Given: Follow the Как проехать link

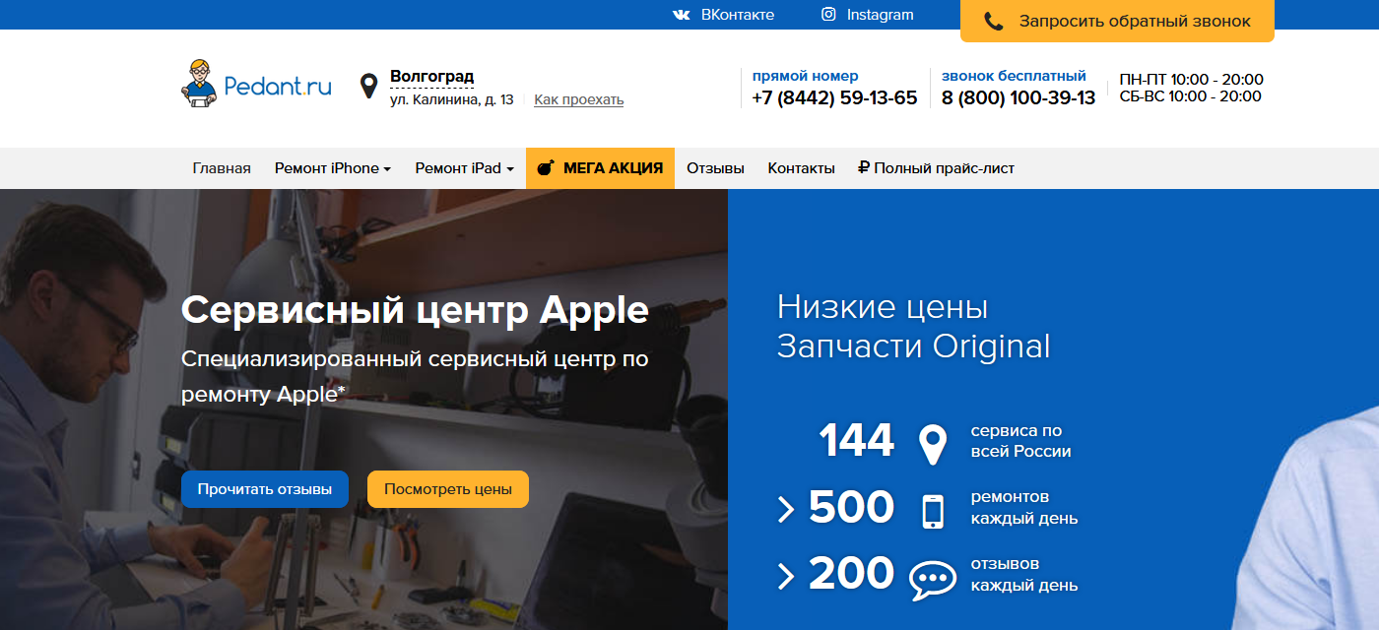Looking at the screenshot, I should pos(578,99).
